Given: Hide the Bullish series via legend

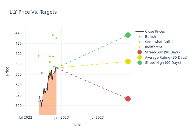Looking at the screenshot, I should (x=150, y=37).
